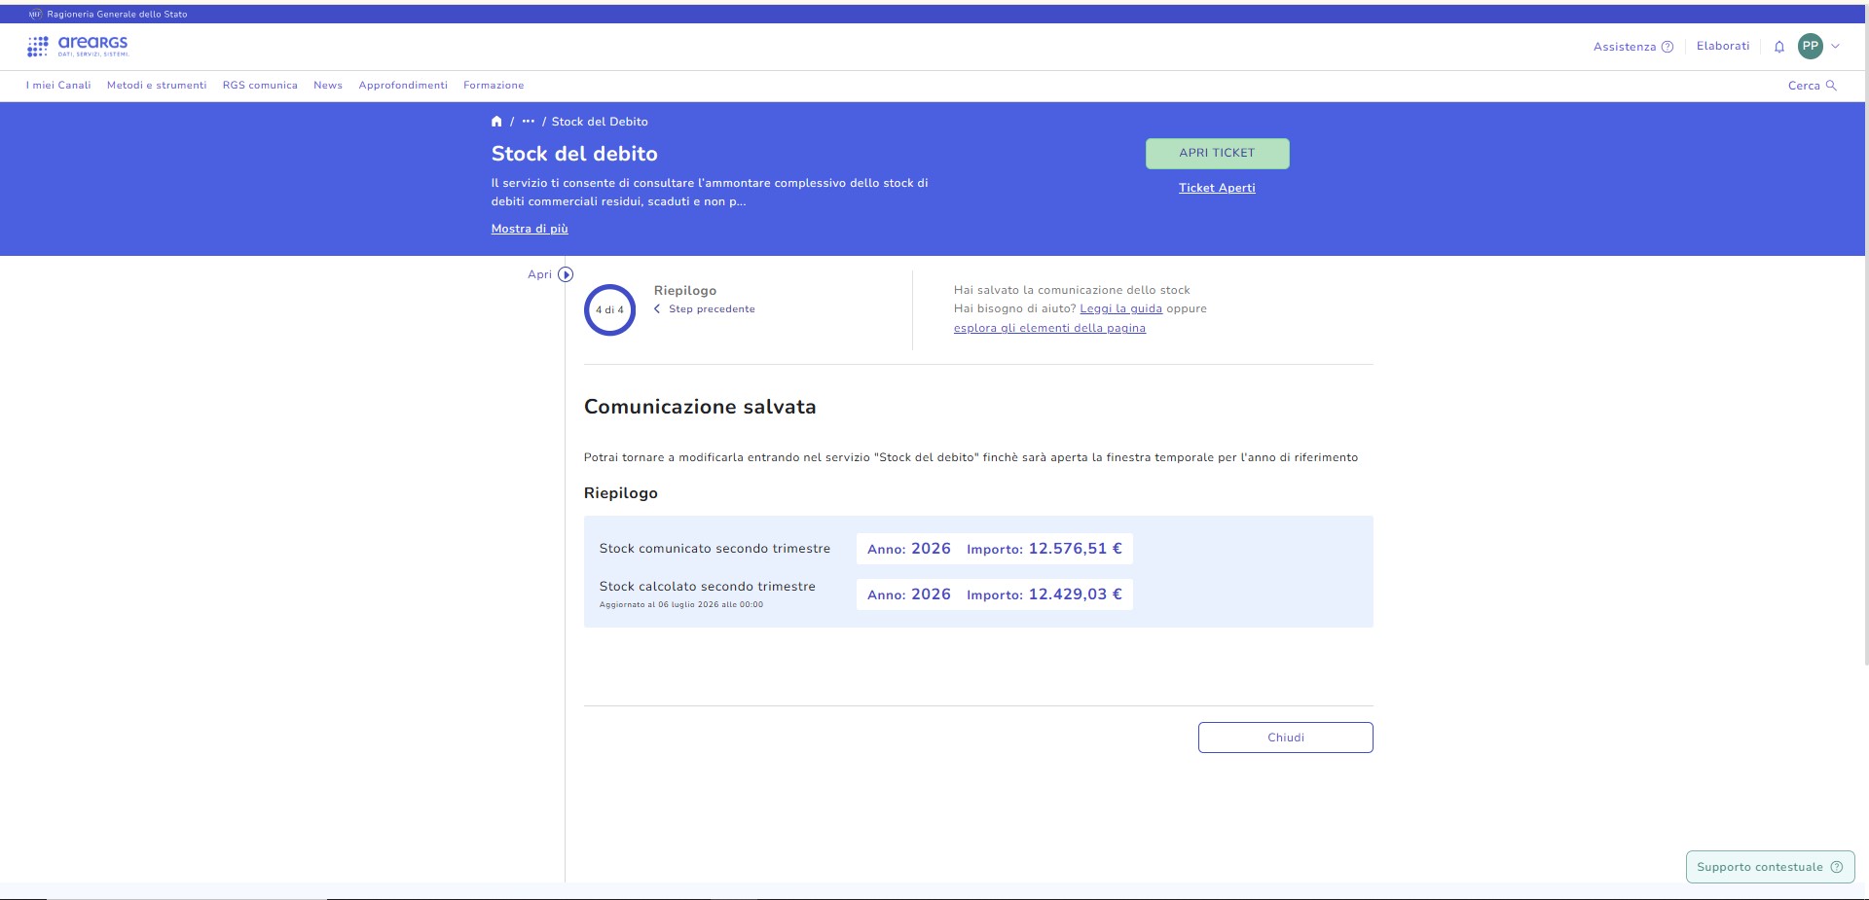Click Stock comunicato secondo trimestre label
Screen dimensions: 1869x900
tap(715, 549)
